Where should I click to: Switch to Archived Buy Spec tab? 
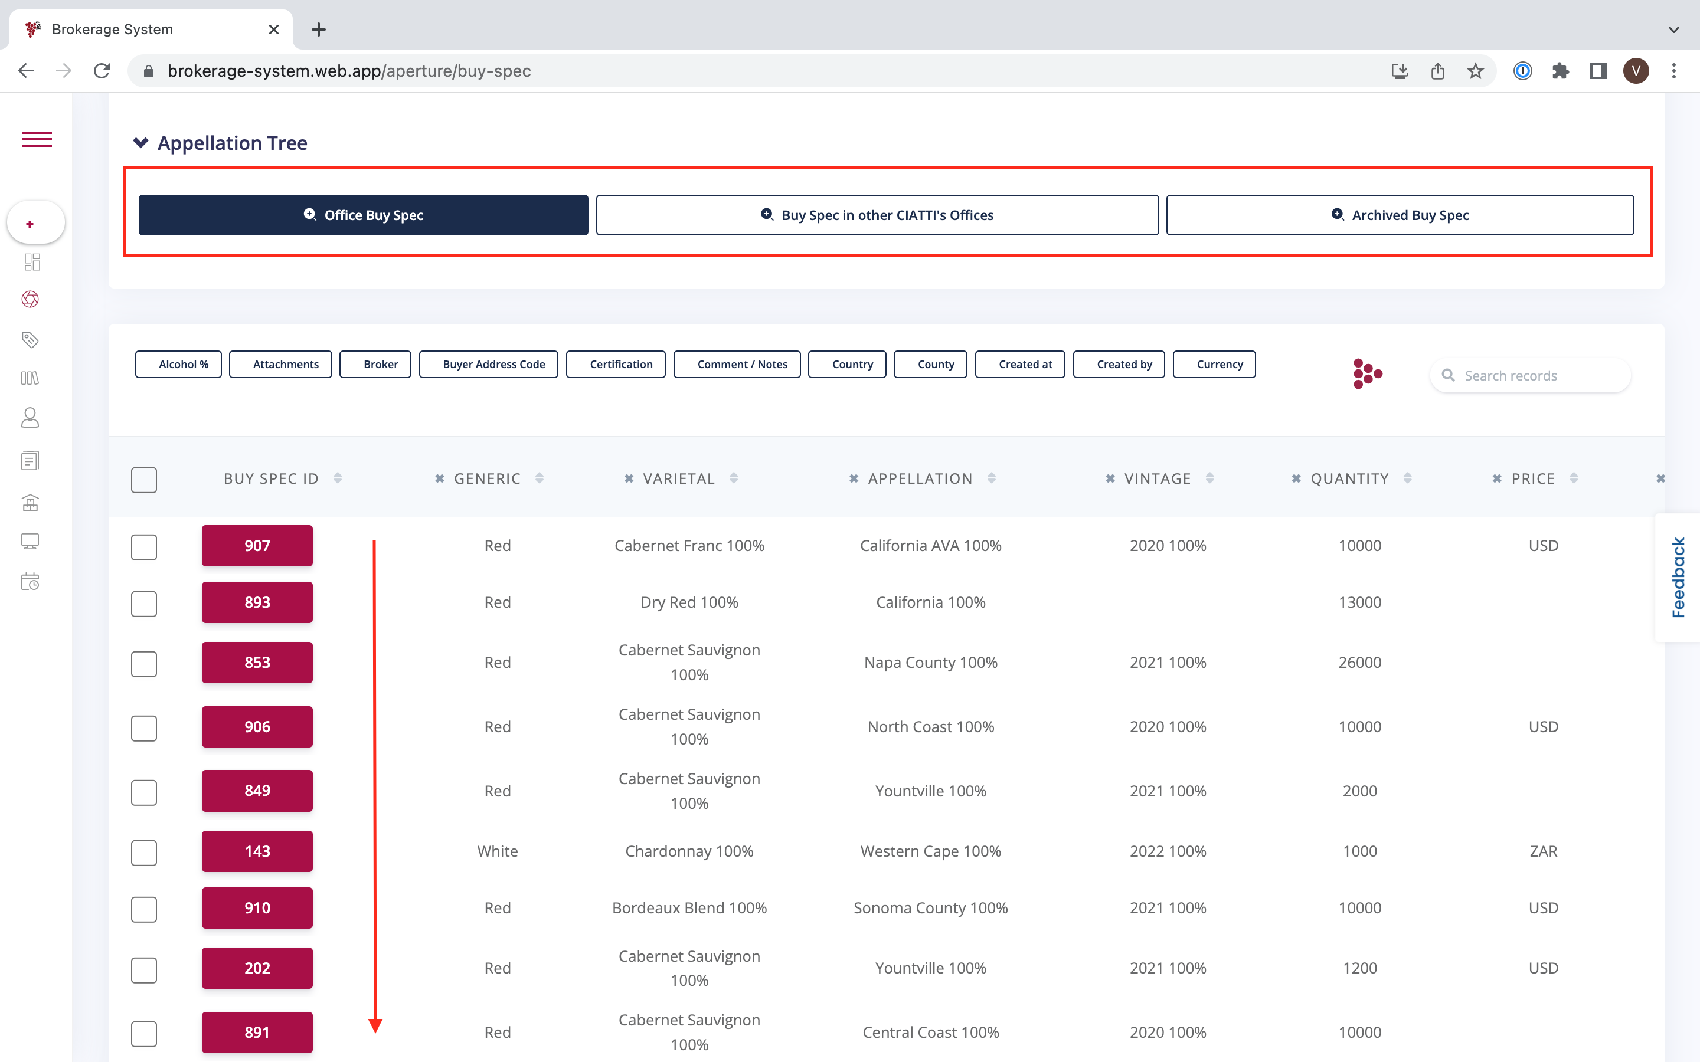click(1400, 215)
